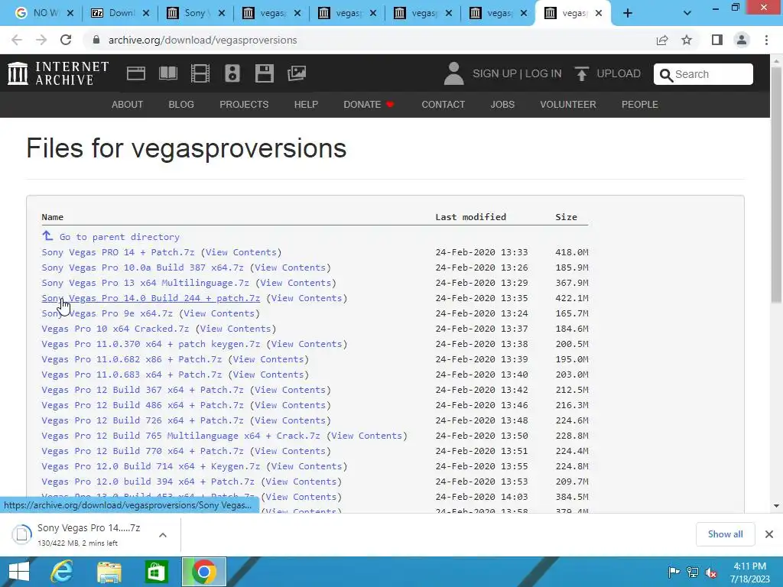Open the Web archive icon in navbar
Image resolution: width=783 pixels, height=587 pixels.
136,73
